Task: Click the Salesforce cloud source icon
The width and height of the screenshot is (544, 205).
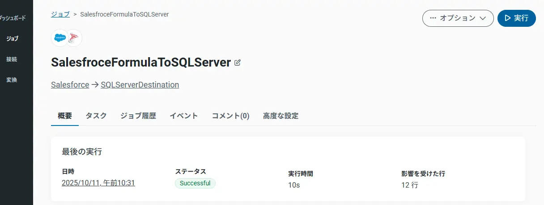Action: pos(59,38)
